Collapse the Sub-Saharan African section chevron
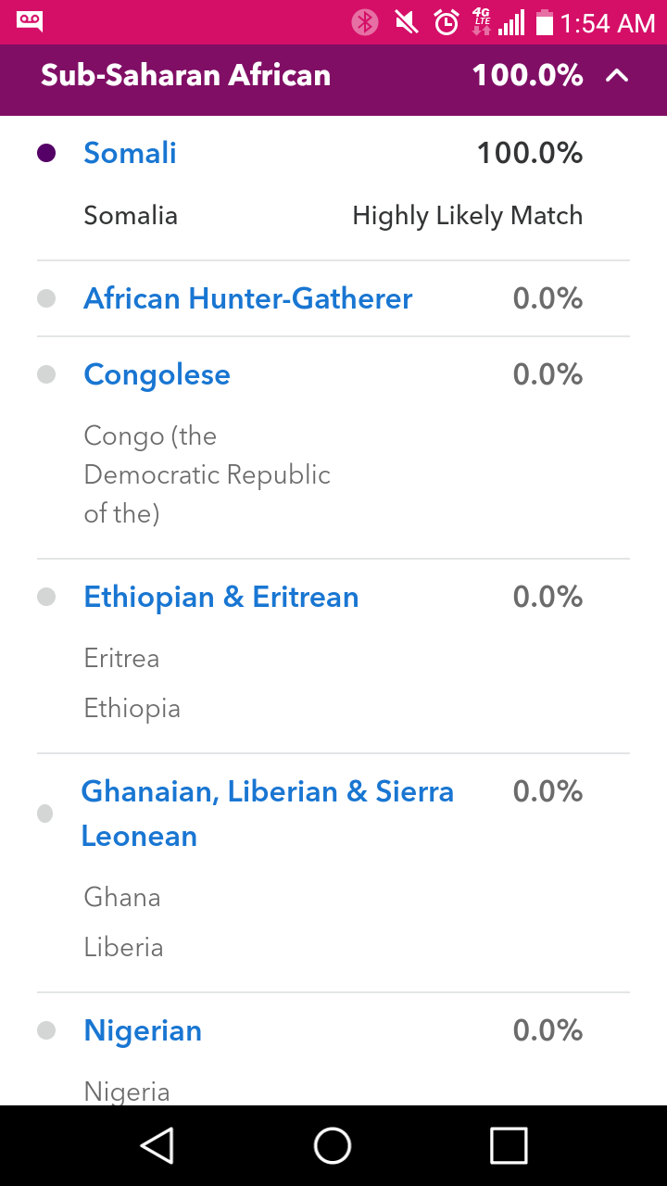Screen dimensions: 667x1186 [617, 76]
